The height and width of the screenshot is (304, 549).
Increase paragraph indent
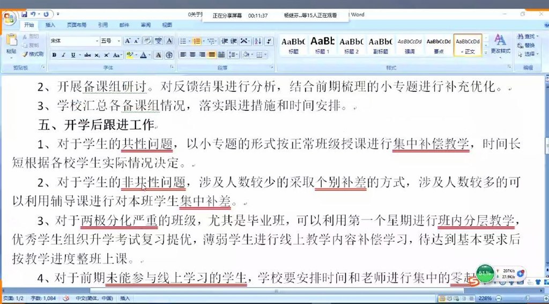click(234, 41)
